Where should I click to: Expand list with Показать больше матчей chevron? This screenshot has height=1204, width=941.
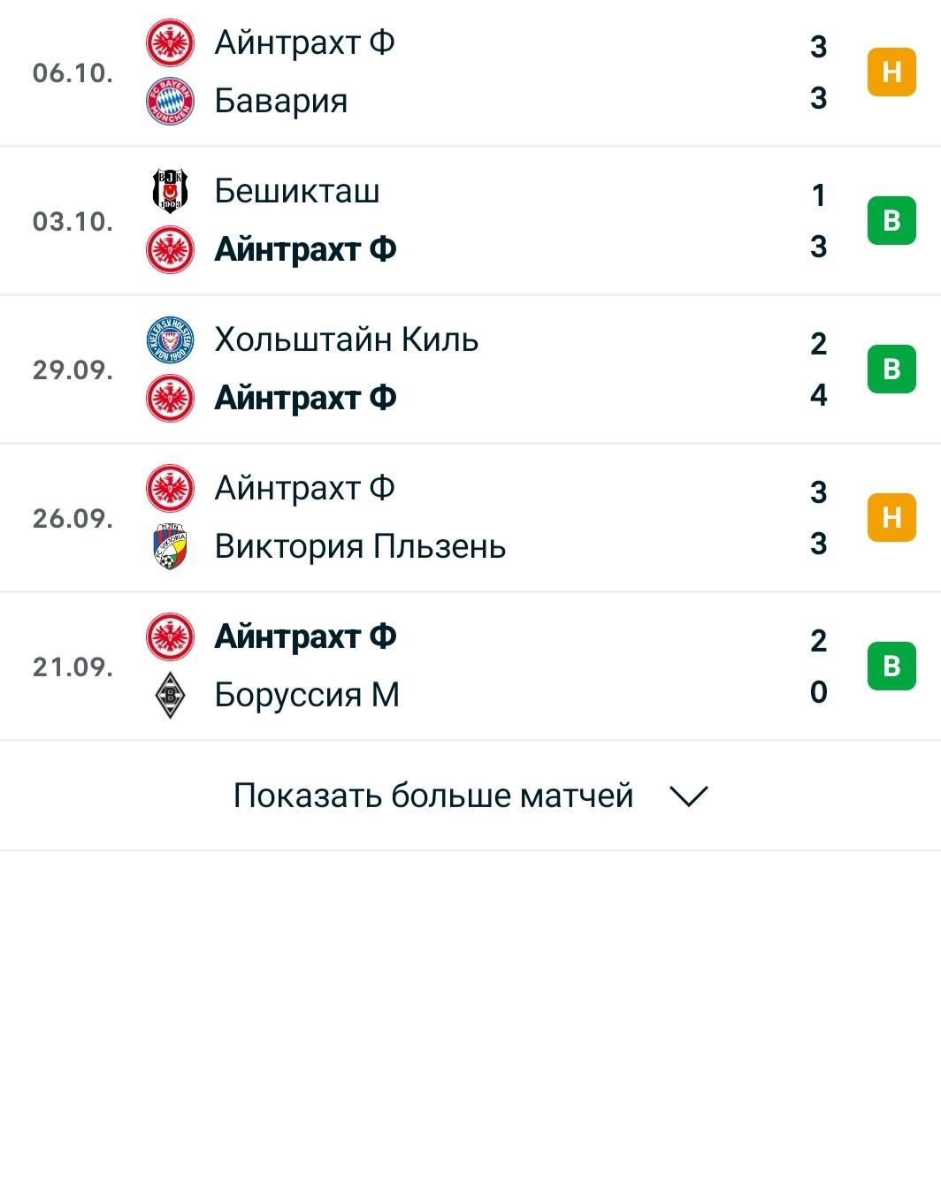click(x=689, y=796)
